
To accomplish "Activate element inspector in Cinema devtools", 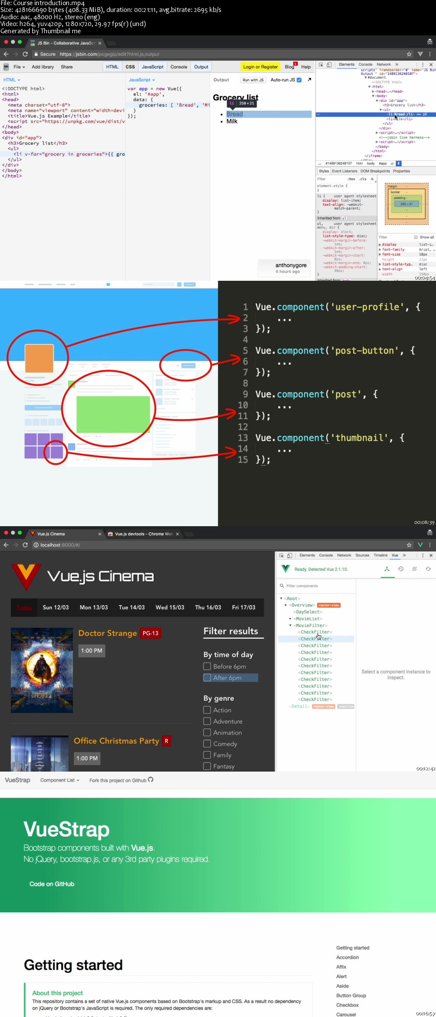I will pos(281,556).
